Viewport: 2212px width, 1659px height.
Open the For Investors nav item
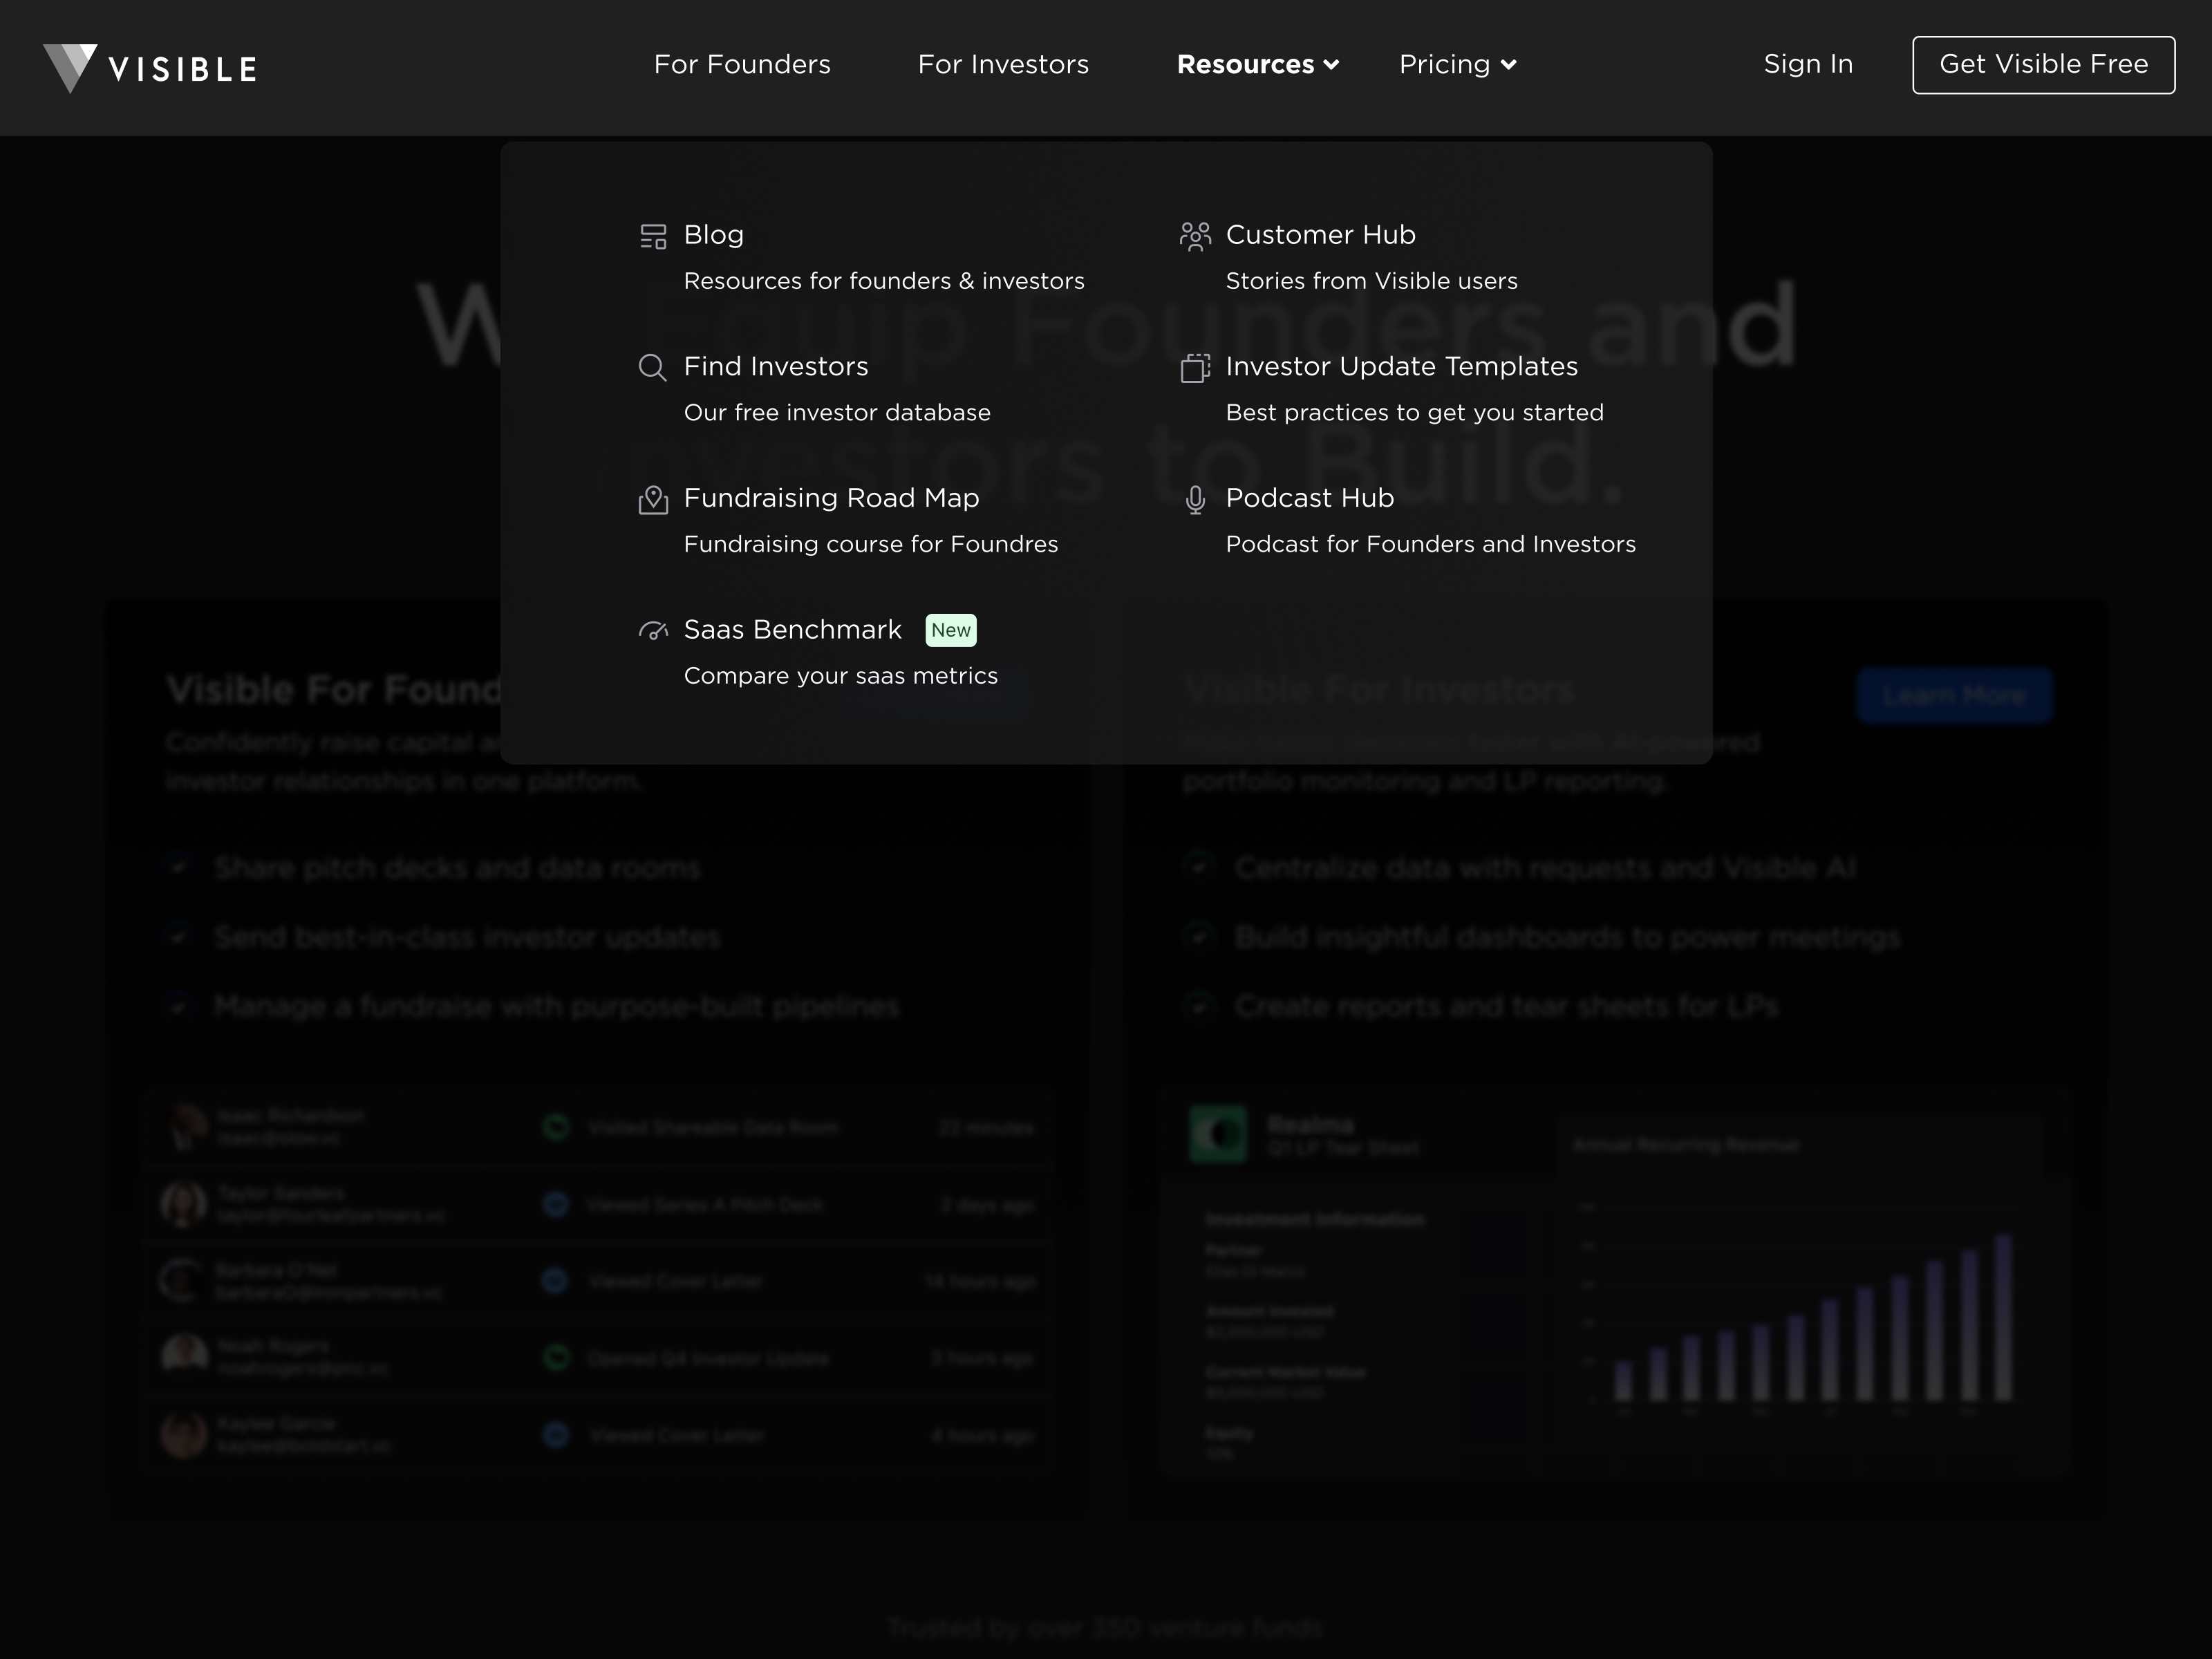tap(1003, 64)
